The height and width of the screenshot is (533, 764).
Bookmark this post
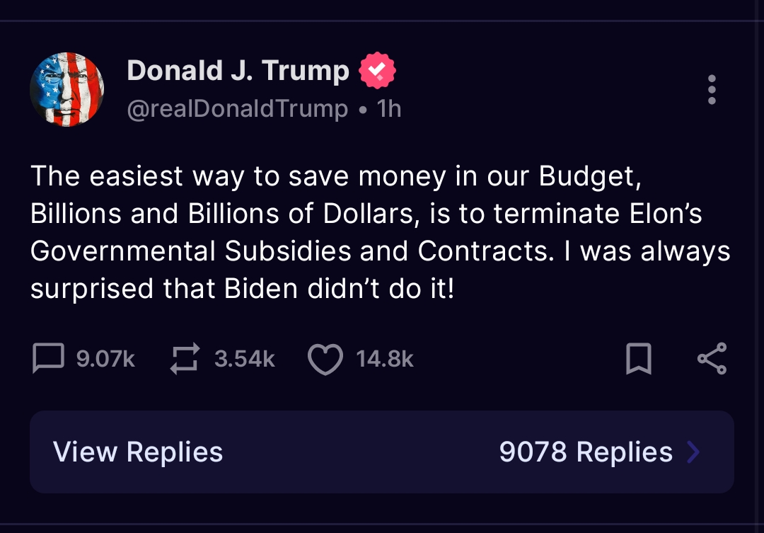click(x=639, y=358)
